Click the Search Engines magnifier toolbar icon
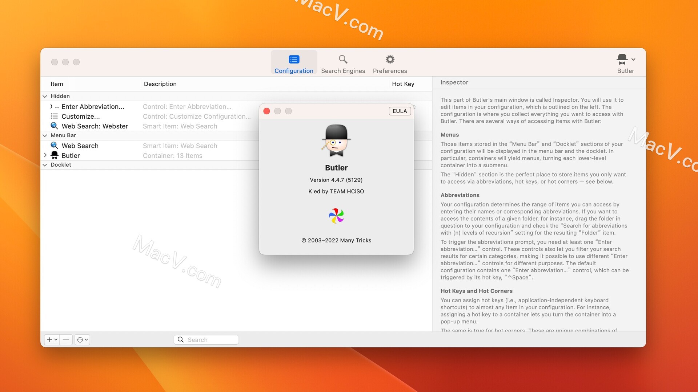The height and width of the screenshot is (392, 698). click(343, 59)
